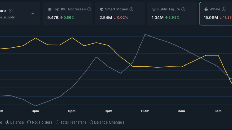Click the 12am axis label
Image resolution: width=232 pixels, height=130 pixels.
[145, 111]
